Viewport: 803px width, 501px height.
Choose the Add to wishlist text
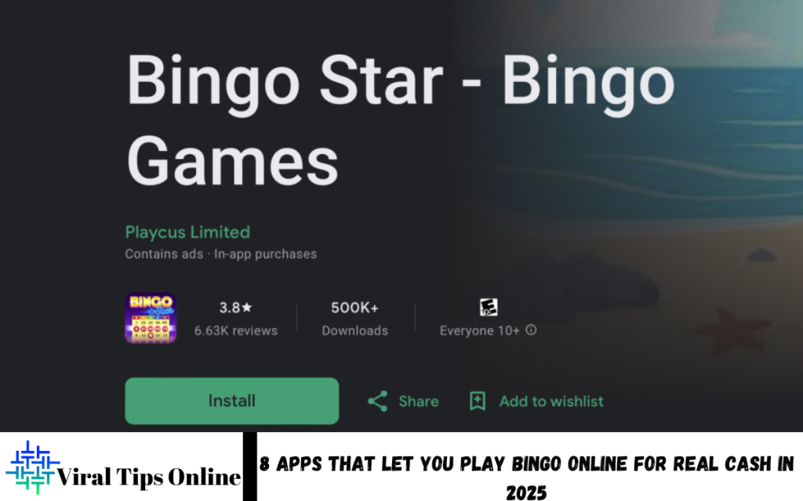[551, 402]
